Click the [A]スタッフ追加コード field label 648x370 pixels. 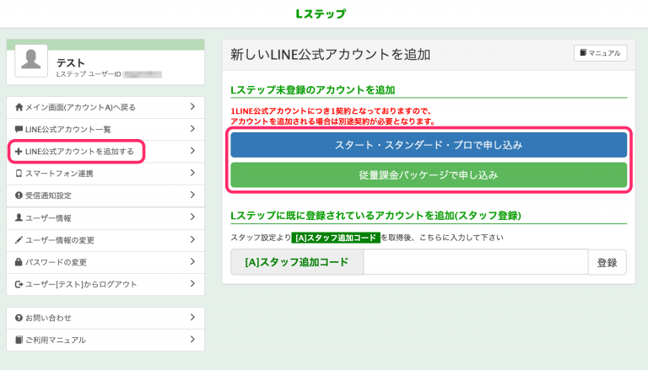tap(297, 262)
